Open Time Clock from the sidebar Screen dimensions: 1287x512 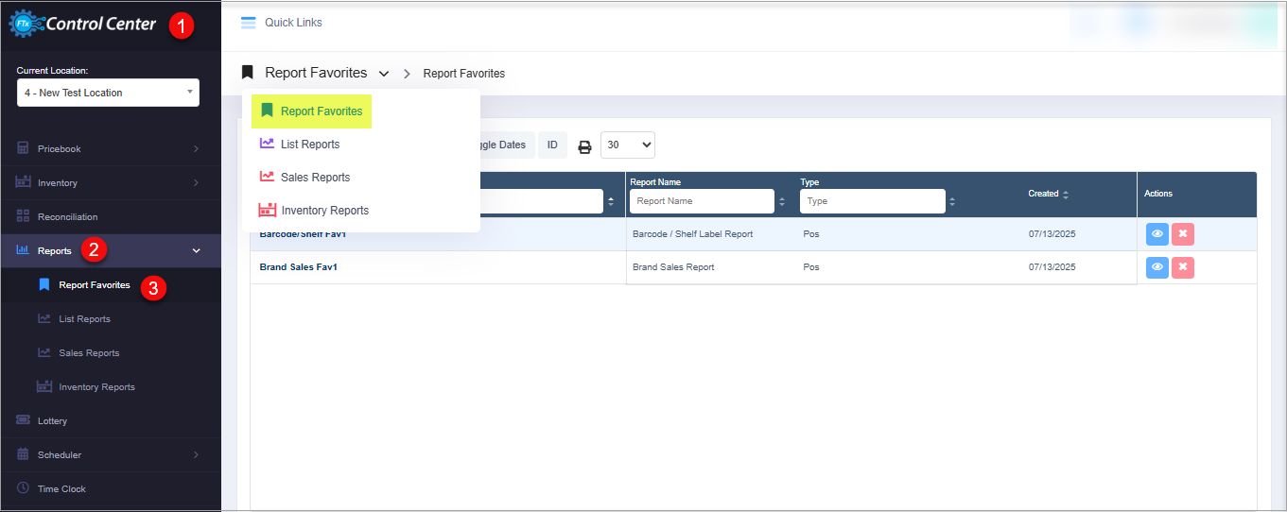(x=61, y=489)
